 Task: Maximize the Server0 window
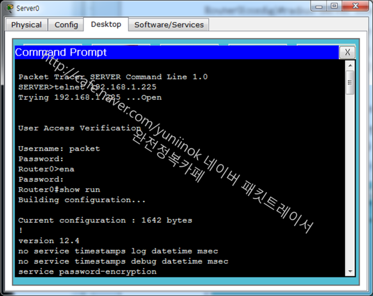(x=334, y=6)
